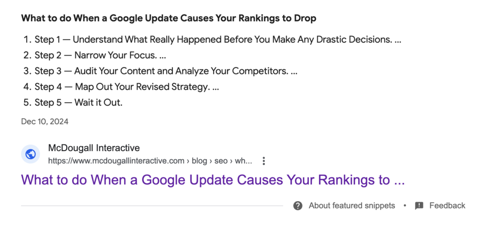Click the bold featured snippet heading

click(x=169, y=19)
